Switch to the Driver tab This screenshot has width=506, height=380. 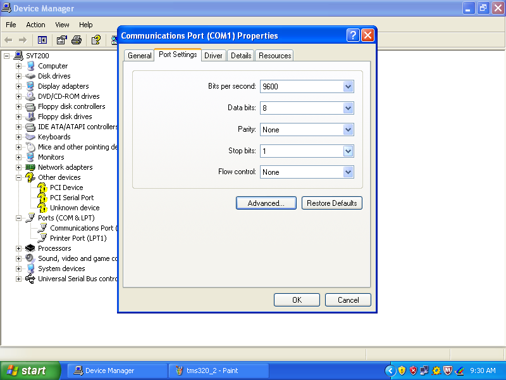(213, 55)
